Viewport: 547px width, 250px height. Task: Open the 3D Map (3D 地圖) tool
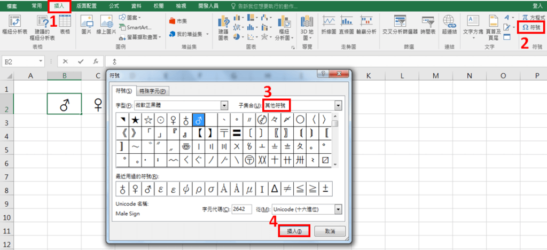(307, 24)
